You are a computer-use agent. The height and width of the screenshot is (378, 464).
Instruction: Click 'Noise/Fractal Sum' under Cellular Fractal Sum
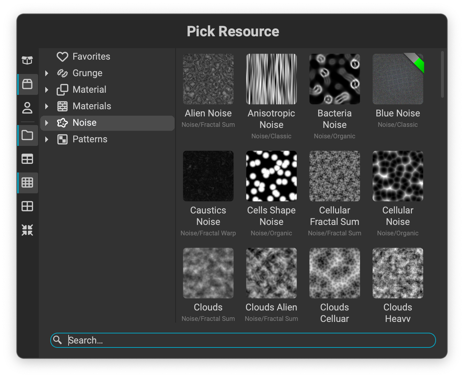pos(335,233)
